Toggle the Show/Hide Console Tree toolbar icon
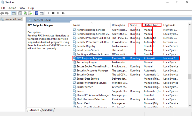This screenshot has height=116, width=192. pos(14,13)
